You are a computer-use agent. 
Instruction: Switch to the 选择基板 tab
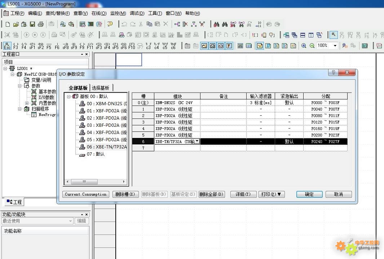pos(100,88)
